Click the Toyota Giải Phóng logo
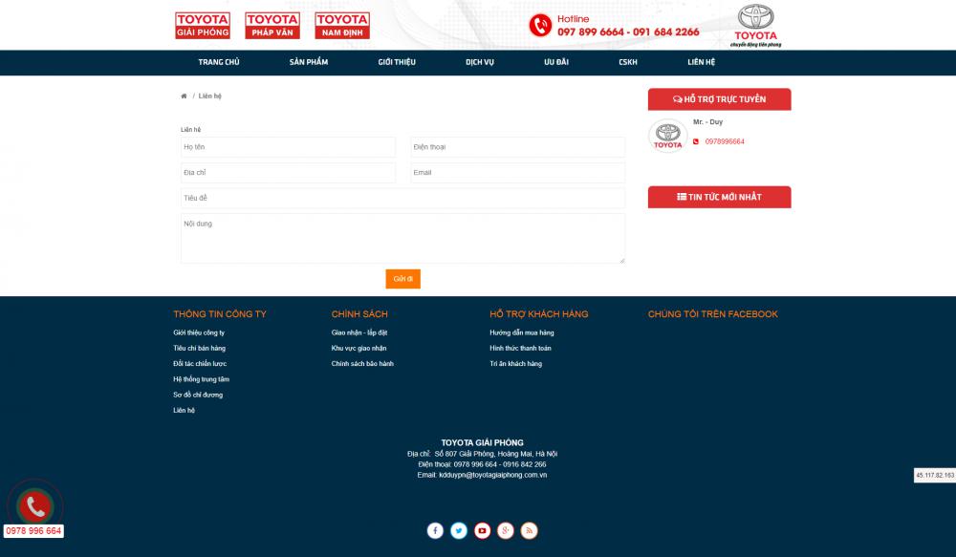Viewport: 956px width, 557px height. coord(203,25)
